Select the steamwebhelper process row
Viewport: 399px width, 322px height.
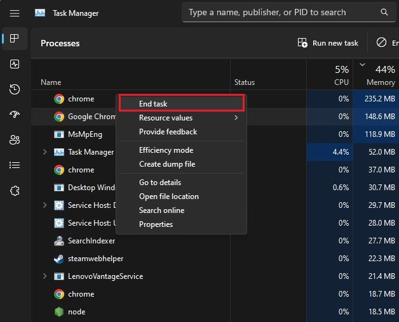[x=215, y=259]
